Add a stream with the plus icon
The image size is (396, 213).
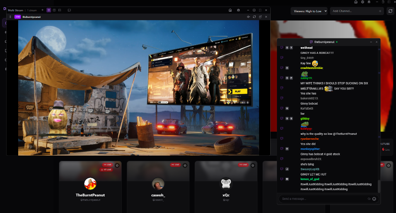coord(43,10)
